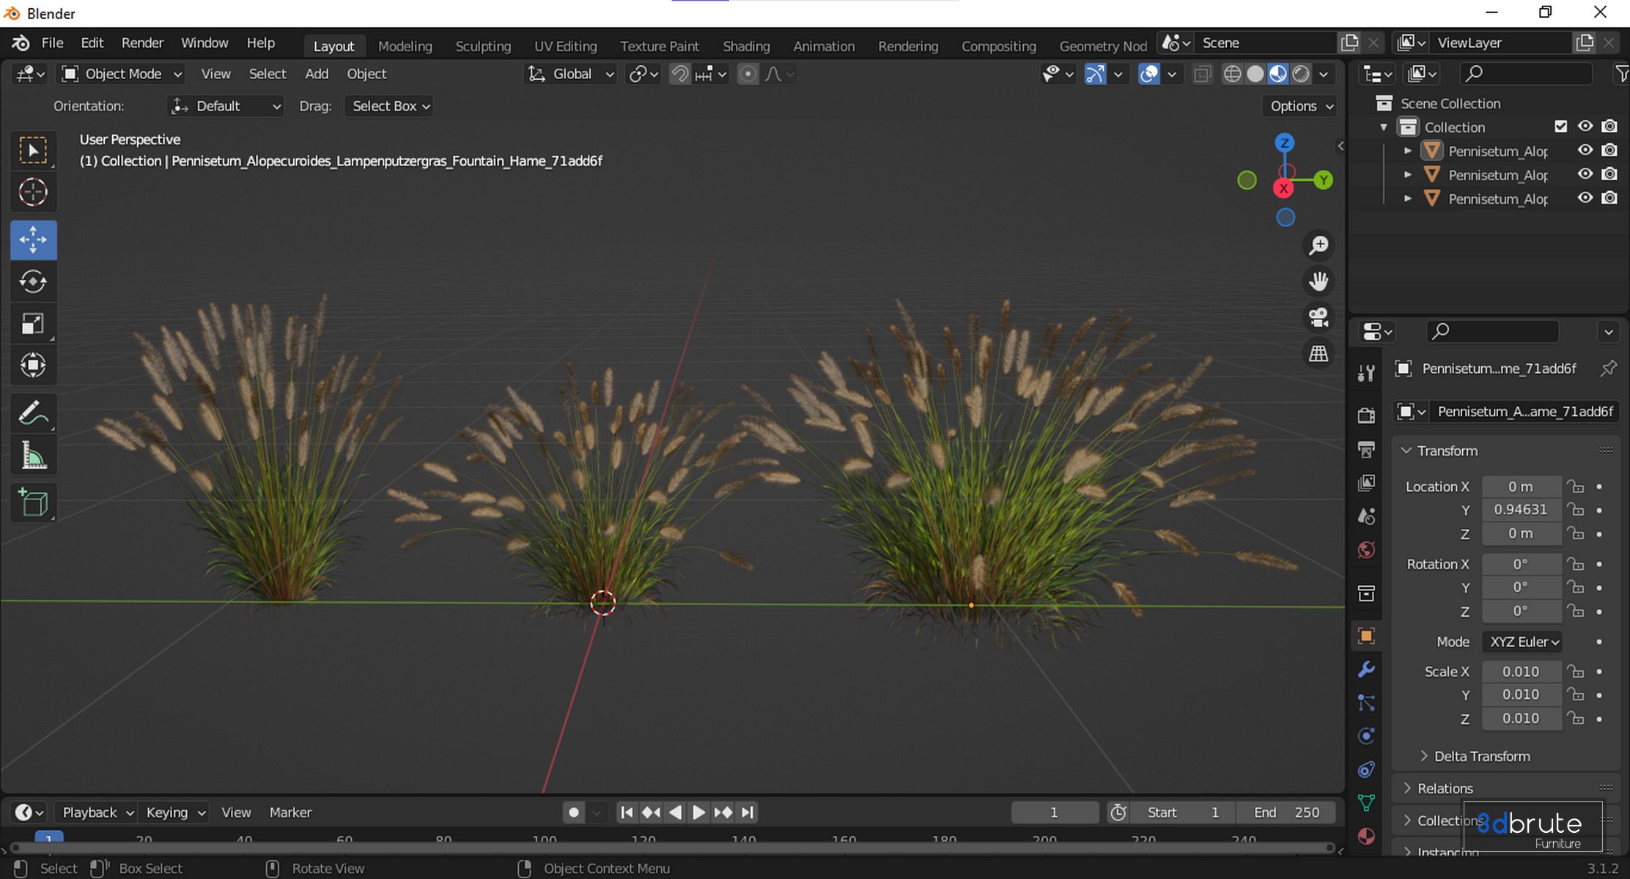Toggle snapping magnet in header
Image resolution: width=1630 pixels, height=879 pixels.
coord(679,74)
